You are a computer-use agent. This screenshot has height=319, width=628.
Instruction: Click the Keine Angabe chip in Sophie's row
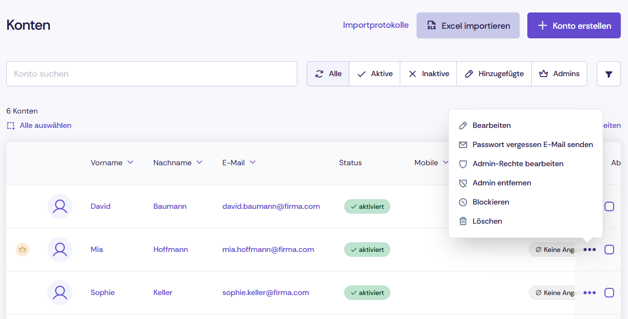click(555, 293)
